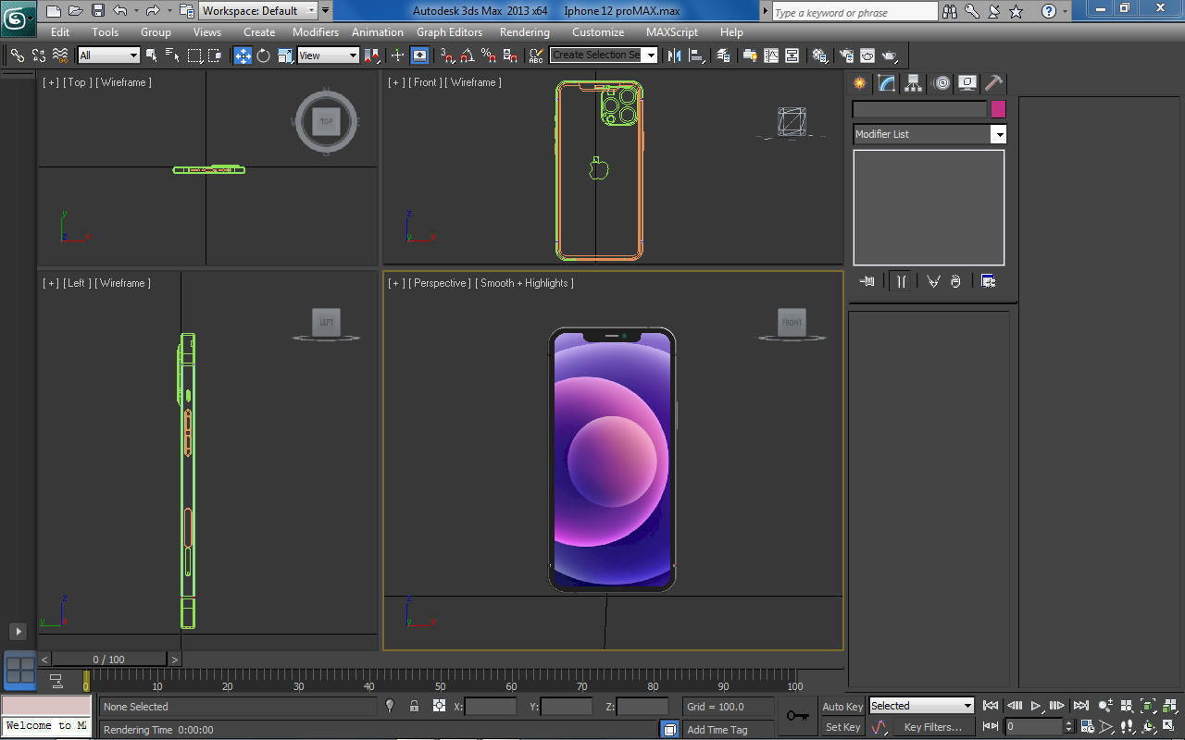The height and width of the screenshot is (740, 1185).
Task: Toggle the Window/Crossing selection mode
Action: (215, 55)
